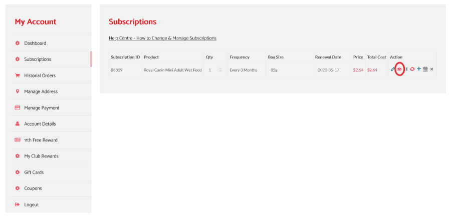452x217 pixels.
Task: Open Dashboard in account sidebar
Action: pyautogui.click(x=35, y=43)
